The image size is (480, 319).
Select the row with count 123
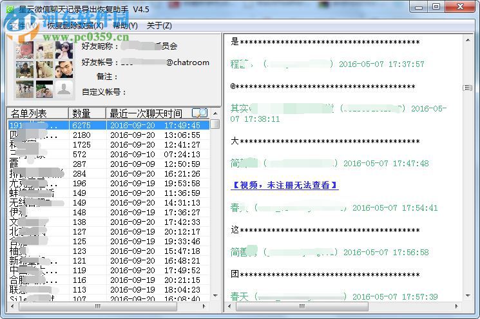pos(109,251)
